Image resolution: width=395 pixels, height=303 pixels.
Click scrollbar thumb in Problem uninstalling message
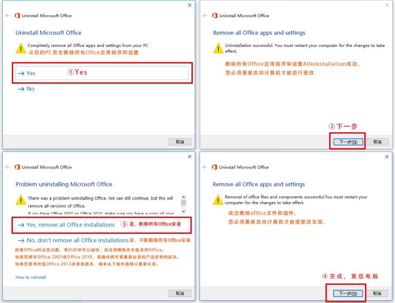(184, 203)
